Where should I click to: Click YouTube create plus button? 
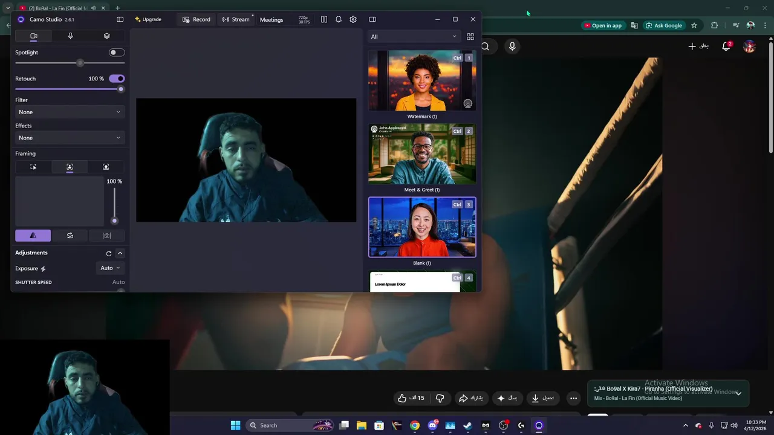tap(698, 47)
